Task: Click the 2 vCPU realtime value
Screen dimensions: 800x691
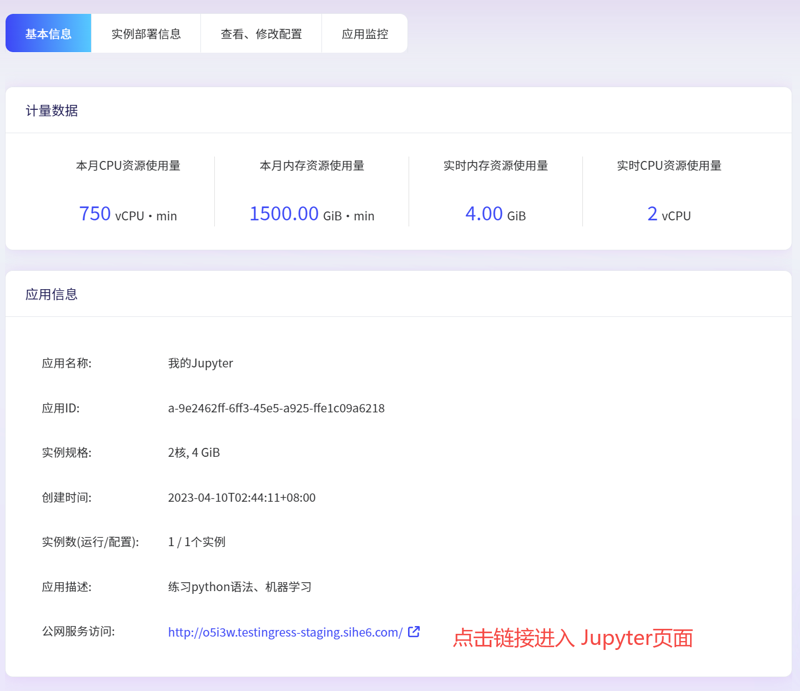Action: 669,214
